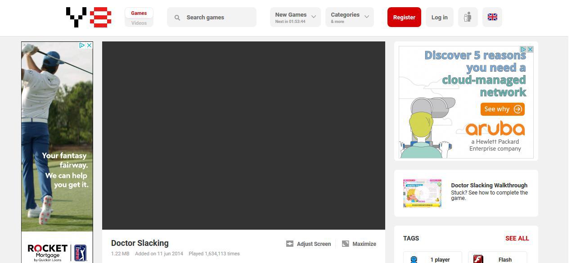Switch to the Videos toggle
Screen dimensions: 576x263
pyautogui.click(x=139, y=23)
